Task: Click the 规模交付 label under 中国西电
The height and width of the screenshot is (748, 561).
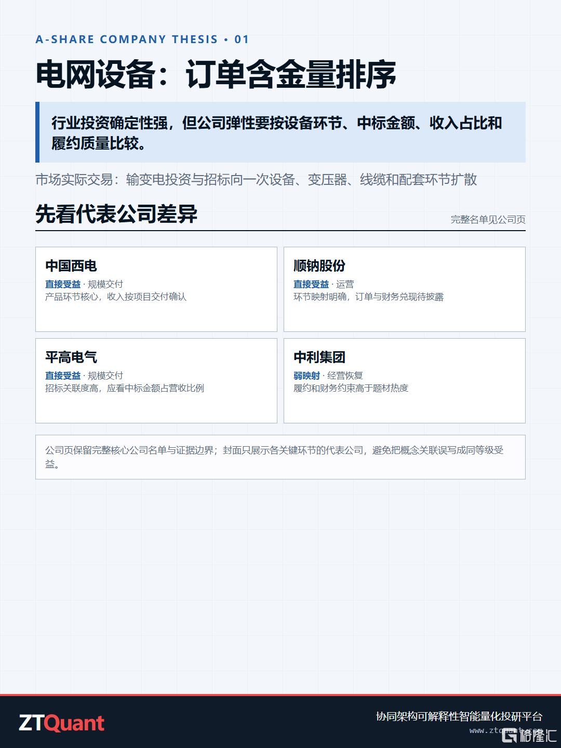Action: pos(105,284)
